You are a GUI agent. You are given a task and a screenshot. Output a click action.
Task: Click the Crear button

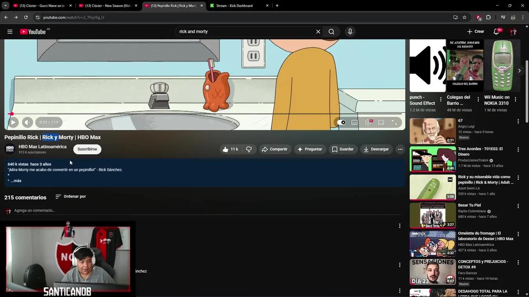[x=476, y=32]
